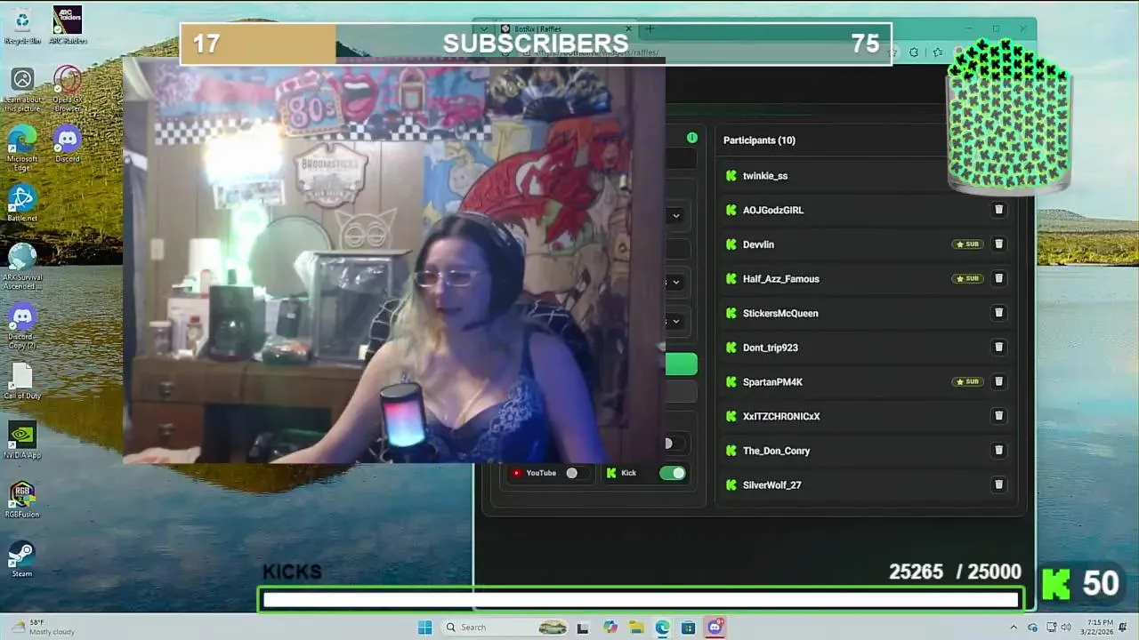Open weather widget showing 58°F
Image resolution: width=1139 pixels, height=640 pixels.
(42, 628)
